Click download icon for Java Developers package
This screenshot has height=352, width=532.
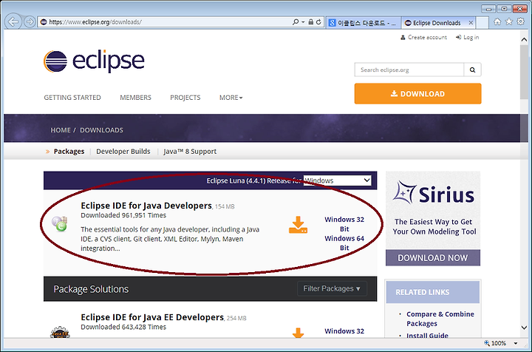coord(298,225)
